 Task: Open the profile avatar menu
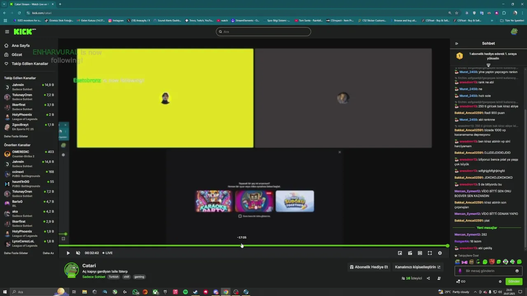coord(514,32)
